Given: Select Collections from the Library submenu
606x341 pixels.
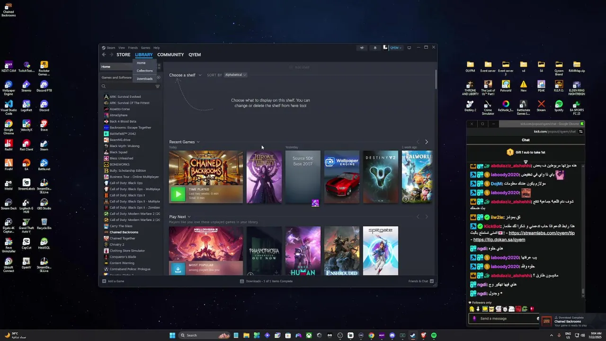Looking at the screenshot, I should [x=144, y=71].
